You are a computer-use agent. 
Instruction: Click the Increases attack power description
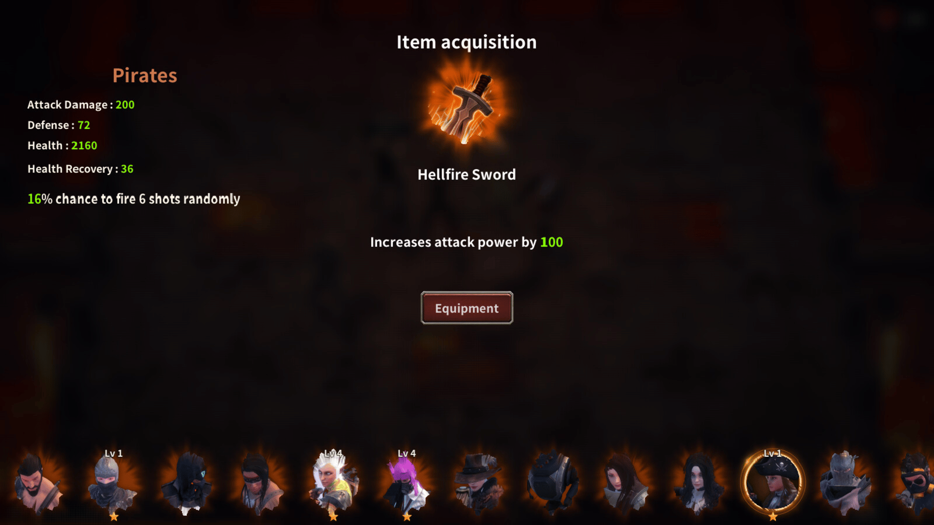click(467, 242)
